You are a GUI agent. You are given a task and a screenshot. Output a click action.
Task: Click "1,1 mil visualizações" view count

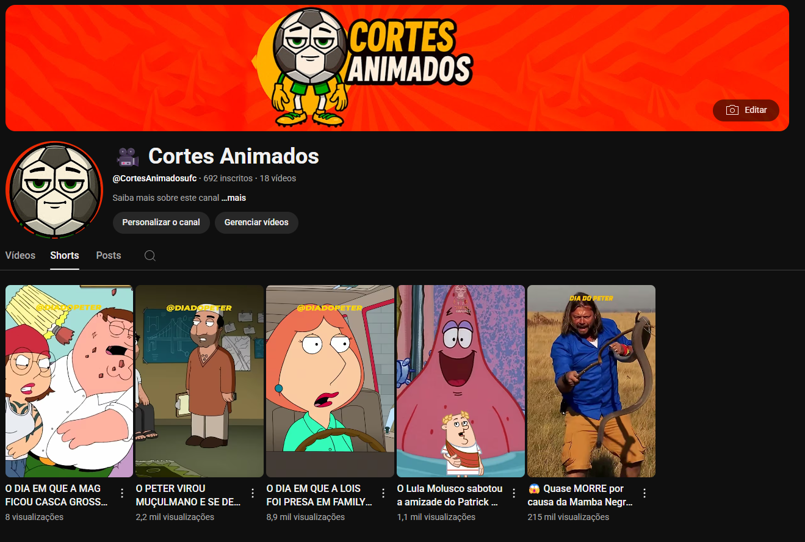coord(436,517)
